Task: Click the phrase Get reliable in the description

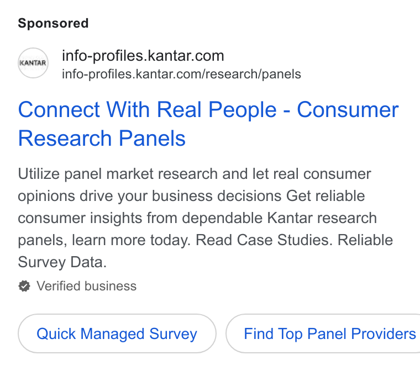Action: 326,196
